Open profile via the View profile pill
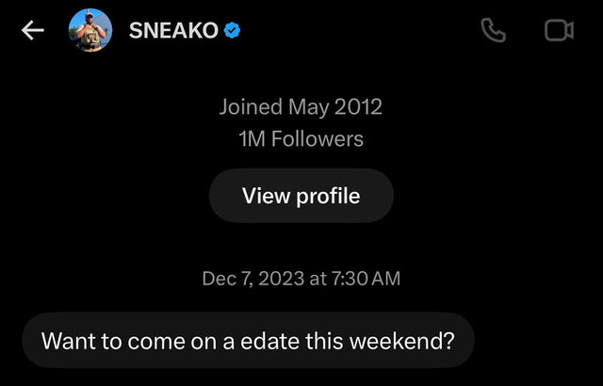Image resolution: width=603 pixels, height=386 pixels. tap(301, 196)
